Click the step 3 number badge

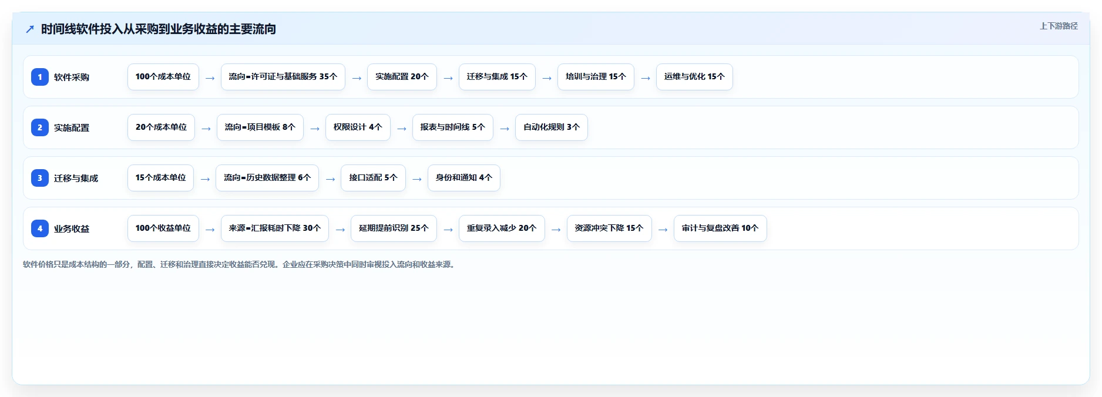40,178
